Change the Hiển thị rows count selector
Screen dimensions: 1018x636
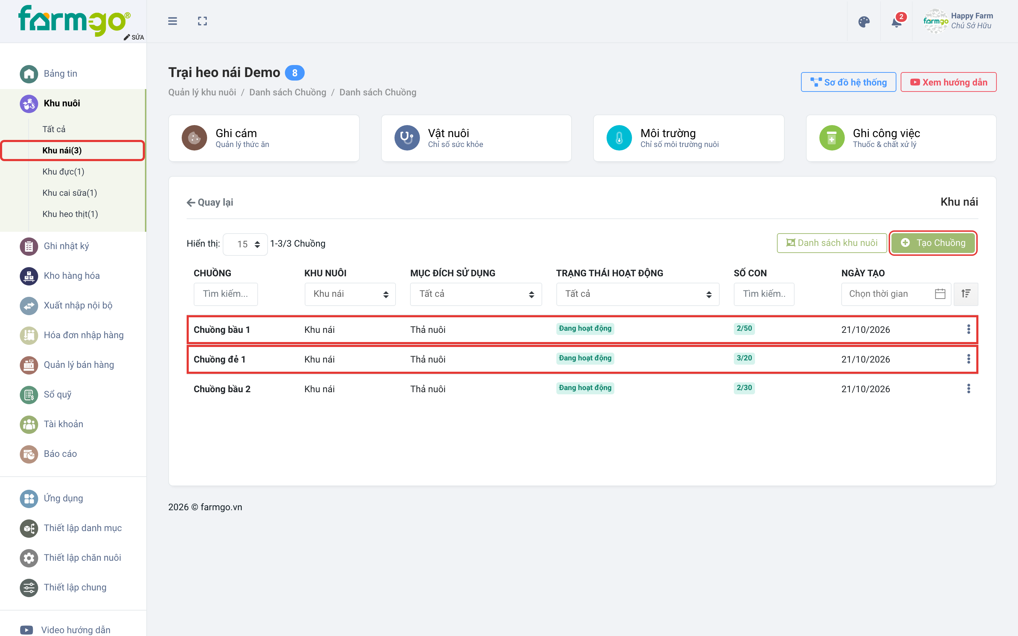click(245, 244)
